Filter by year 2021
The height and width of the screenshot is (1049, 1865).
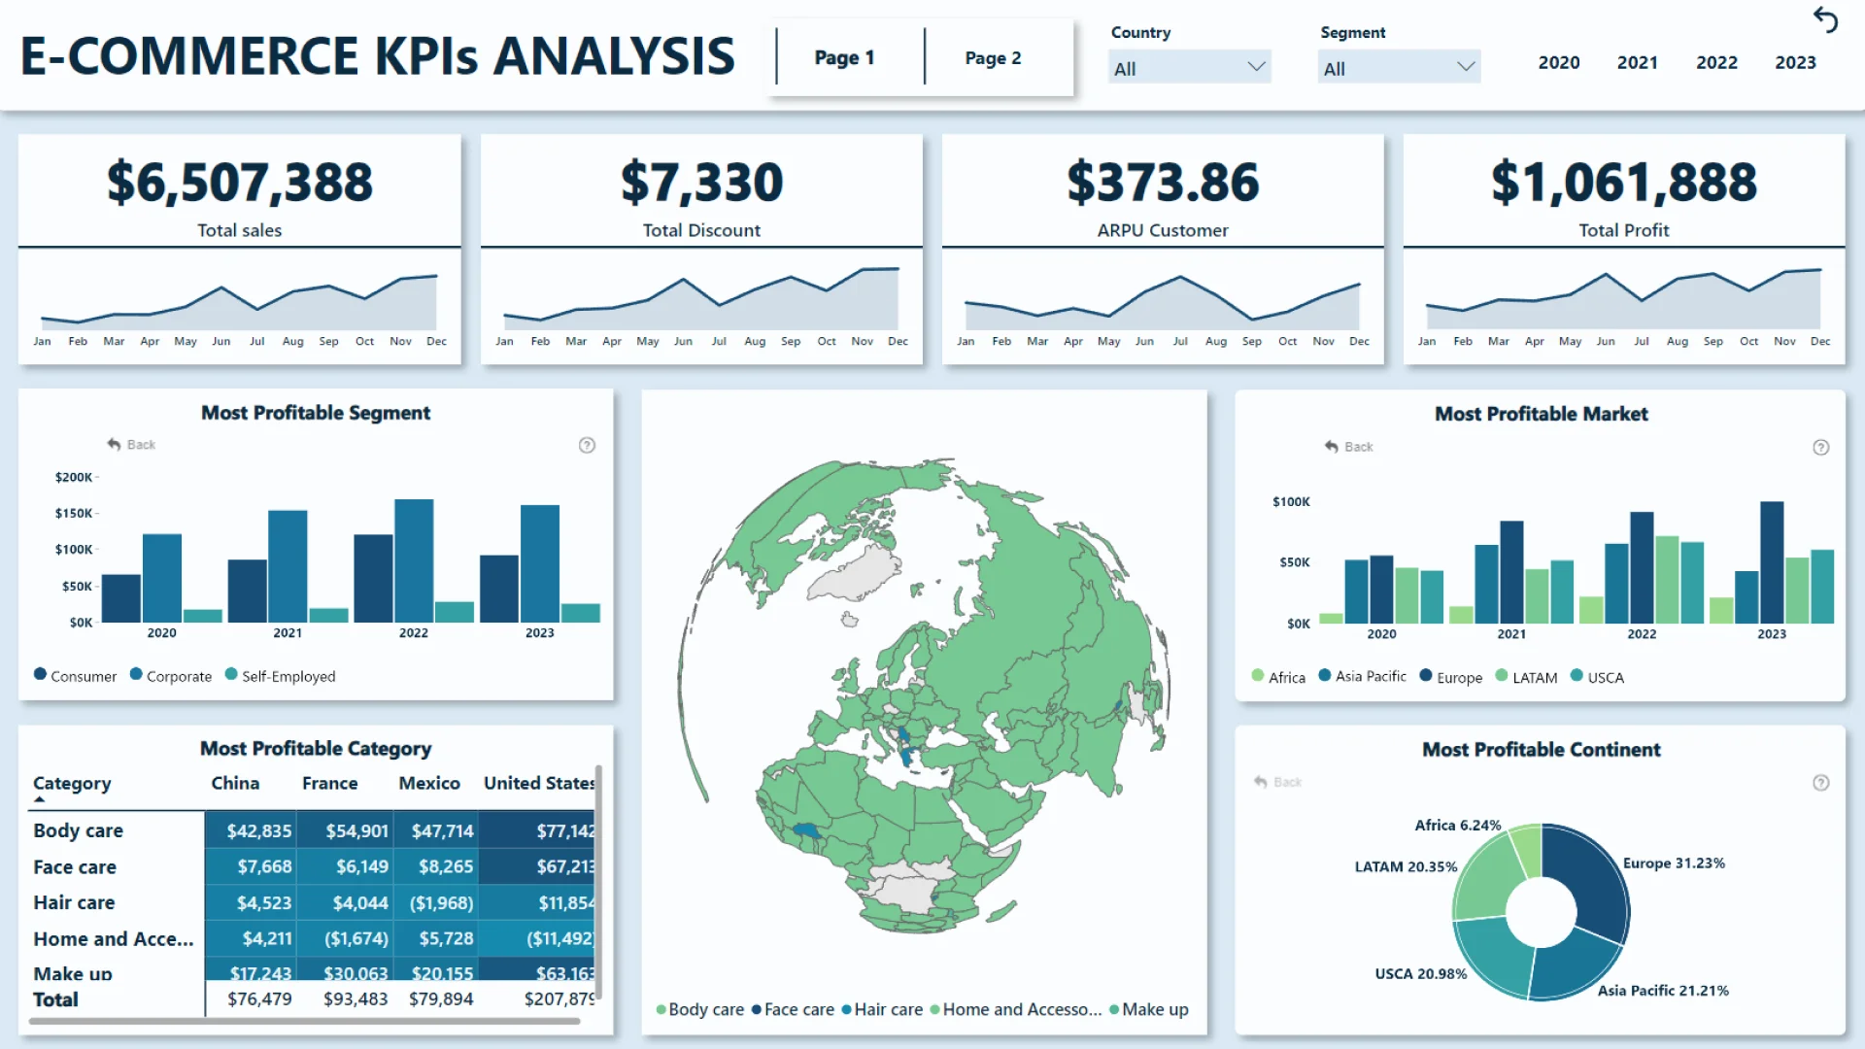pyautogui.click(x=1638, y=62)
